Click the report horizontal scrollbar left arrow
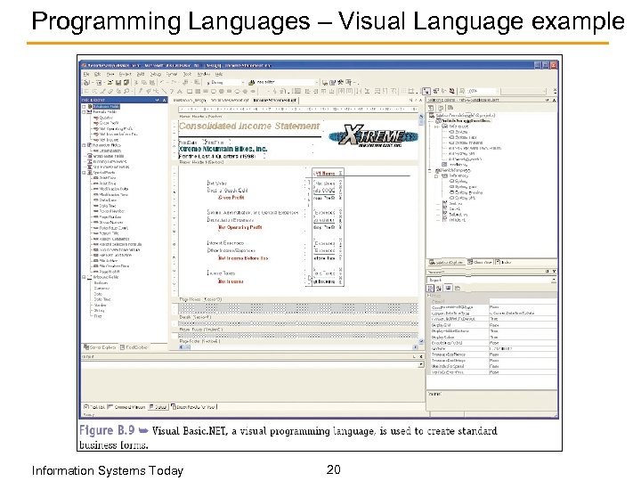 point(182,347)
